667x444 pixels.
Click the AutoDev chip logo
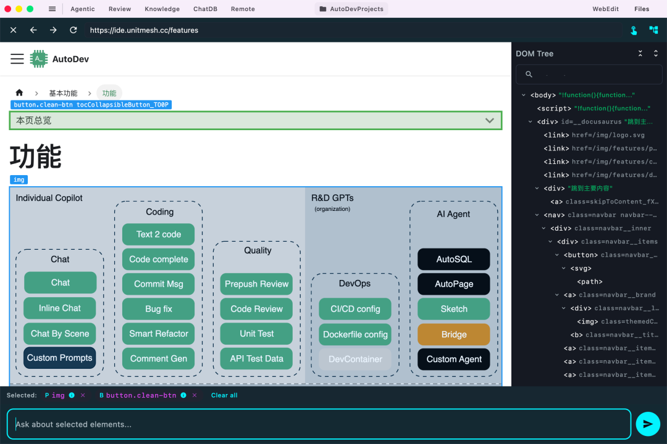pyautogui.click(x=39, y=59)
